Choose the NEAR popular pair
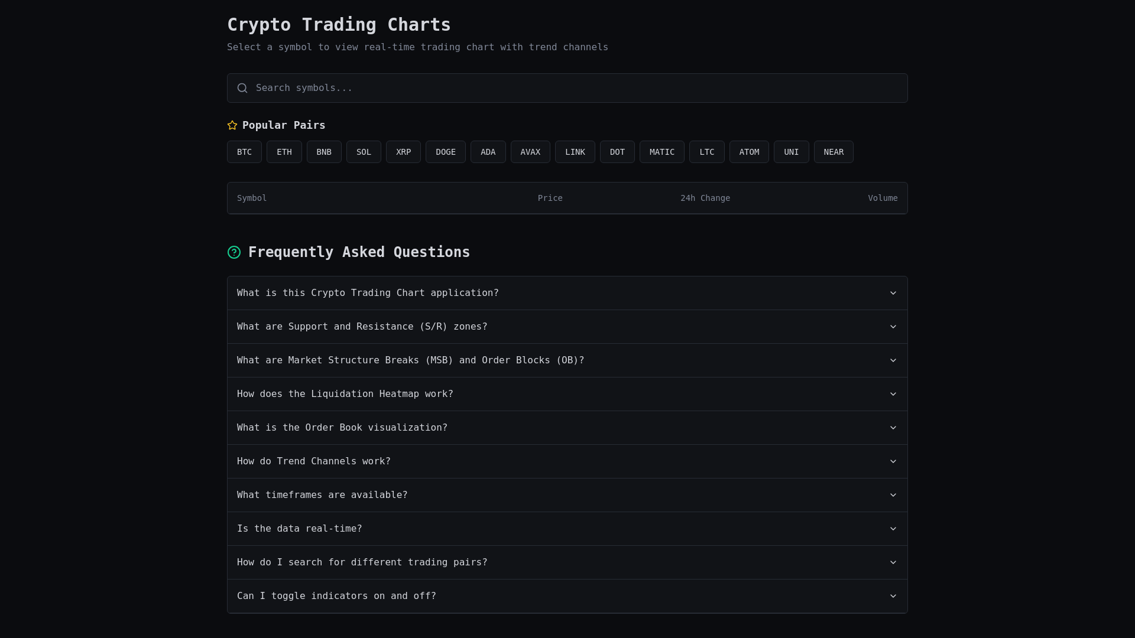 tap(834, 152)
